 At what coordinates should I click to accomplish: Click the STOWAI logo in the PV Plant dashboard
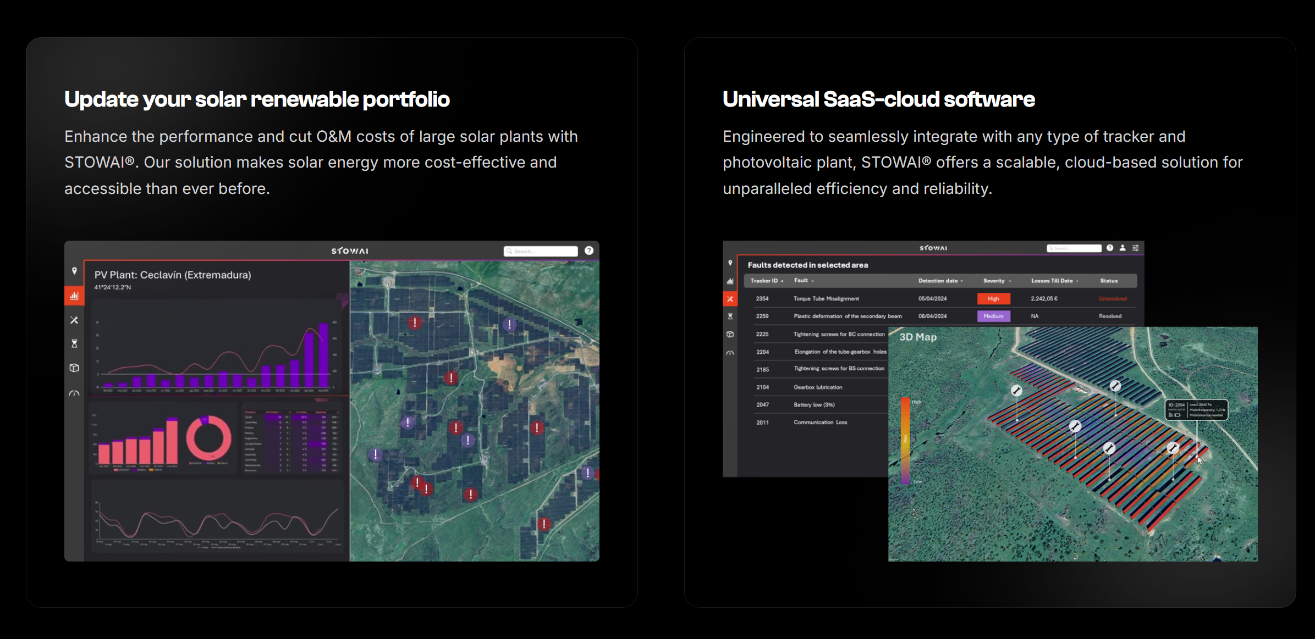pos(350,251)
